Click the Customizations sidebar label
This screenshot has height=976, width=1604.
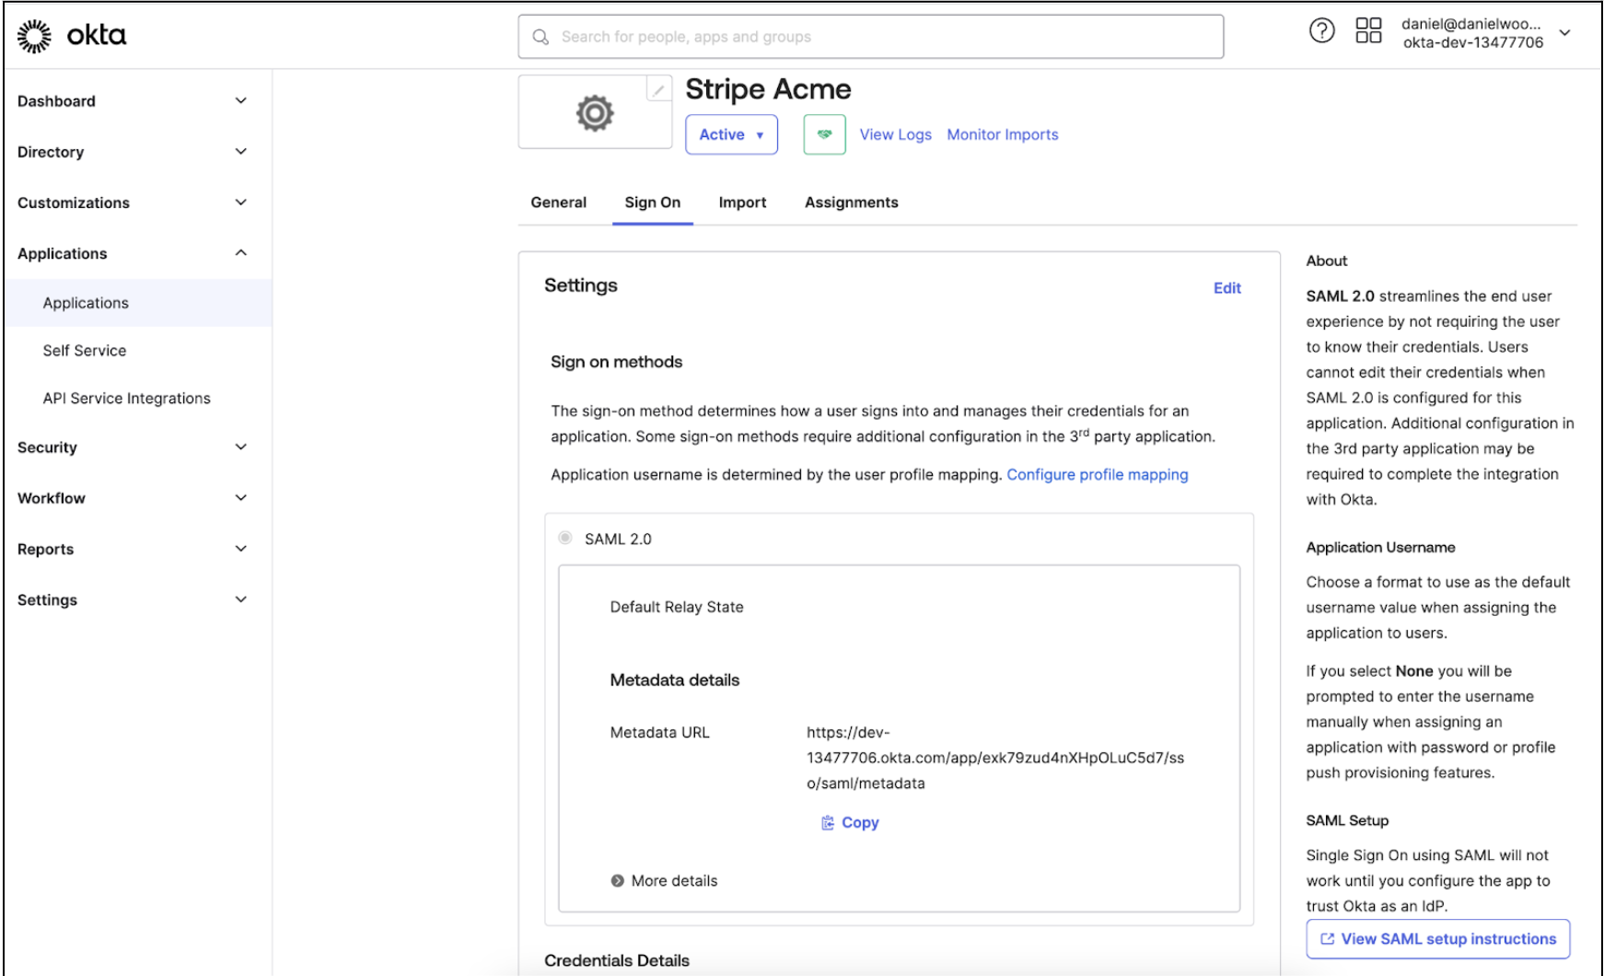[x=74, y=203]
